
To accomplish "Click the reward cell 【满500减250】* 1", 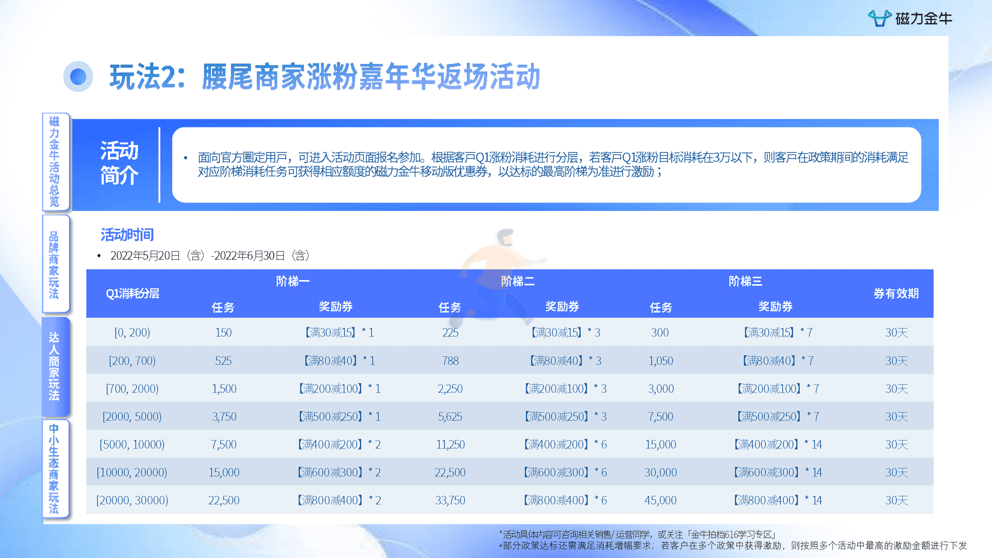I will [339, 416].
